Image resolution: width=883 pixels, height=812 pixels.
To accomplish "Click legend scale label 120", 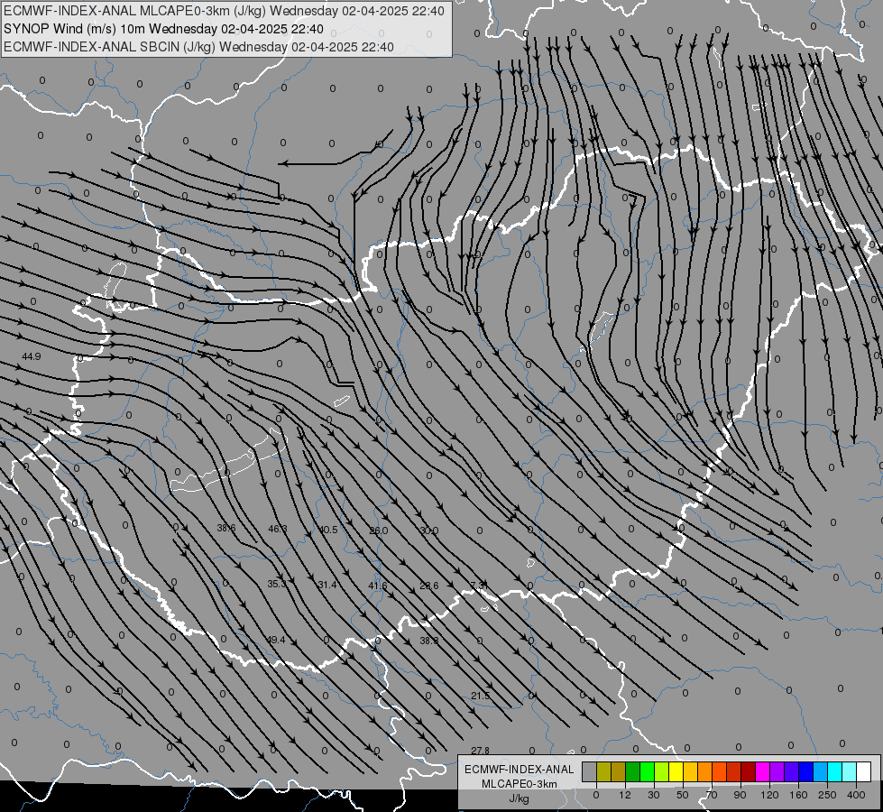I will (x=769, y=795).
